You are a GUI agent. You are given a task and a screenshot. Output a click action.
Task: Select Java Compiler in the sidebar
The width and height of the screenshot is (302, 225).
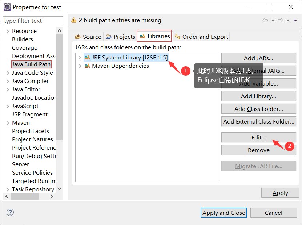[30, 81]
